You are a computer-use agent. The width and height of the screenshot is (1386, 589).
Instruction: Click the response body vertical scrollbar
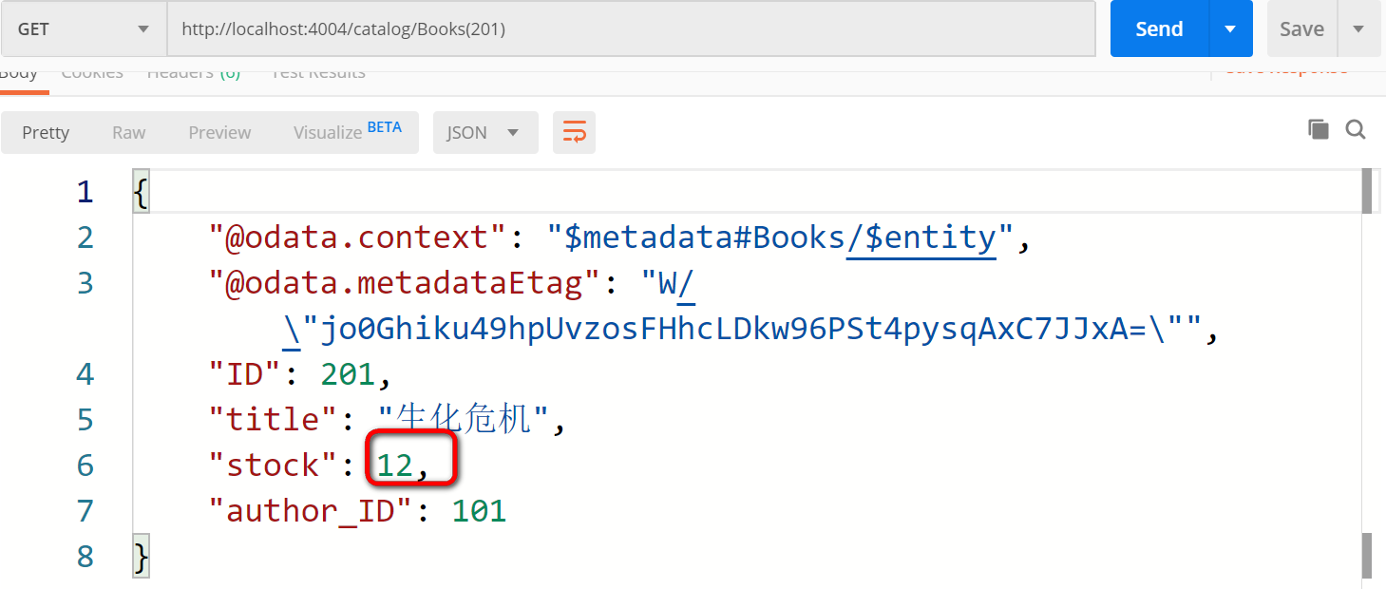pyautogui.click(x=1367, y=372)
